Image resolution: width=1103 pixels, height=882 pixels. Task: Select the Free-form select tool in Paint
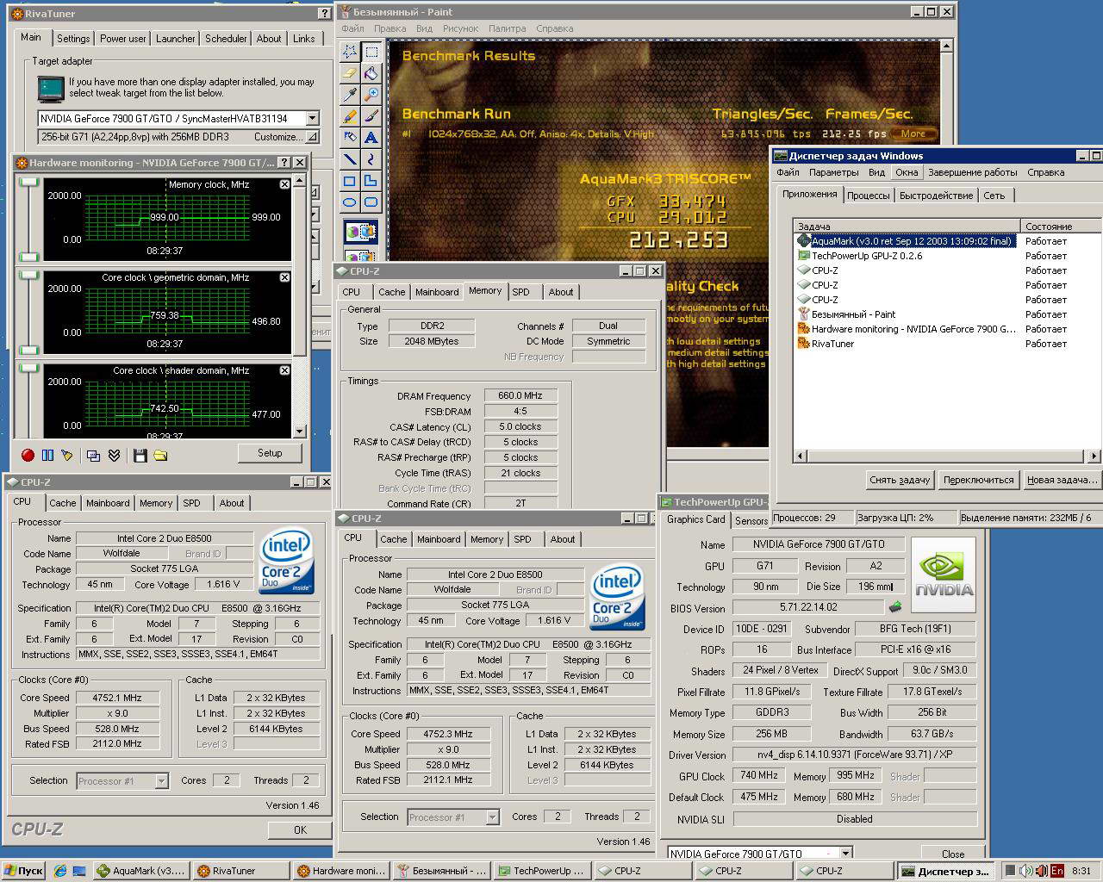(350, 52)
